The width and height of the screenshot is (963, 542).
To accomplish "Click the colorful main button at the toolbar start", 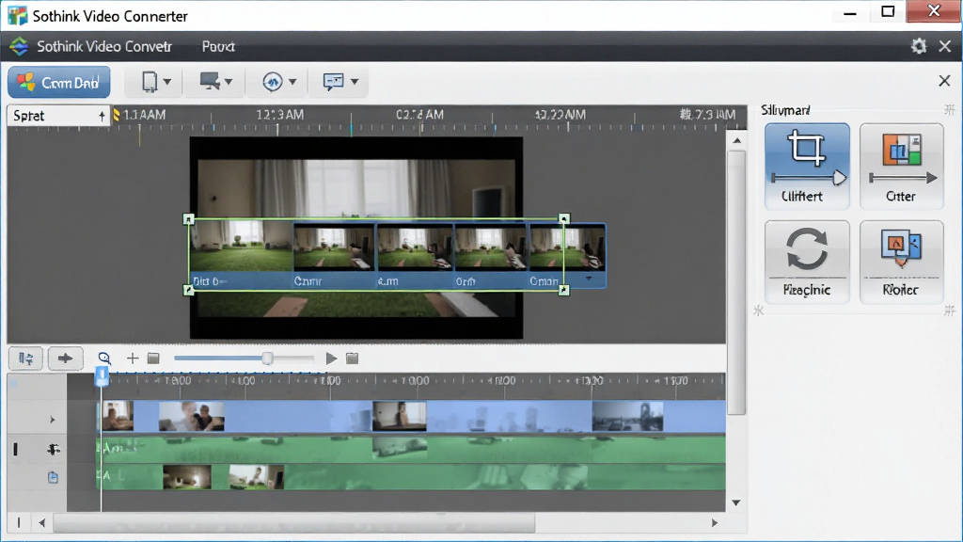I will pos(59,83).
